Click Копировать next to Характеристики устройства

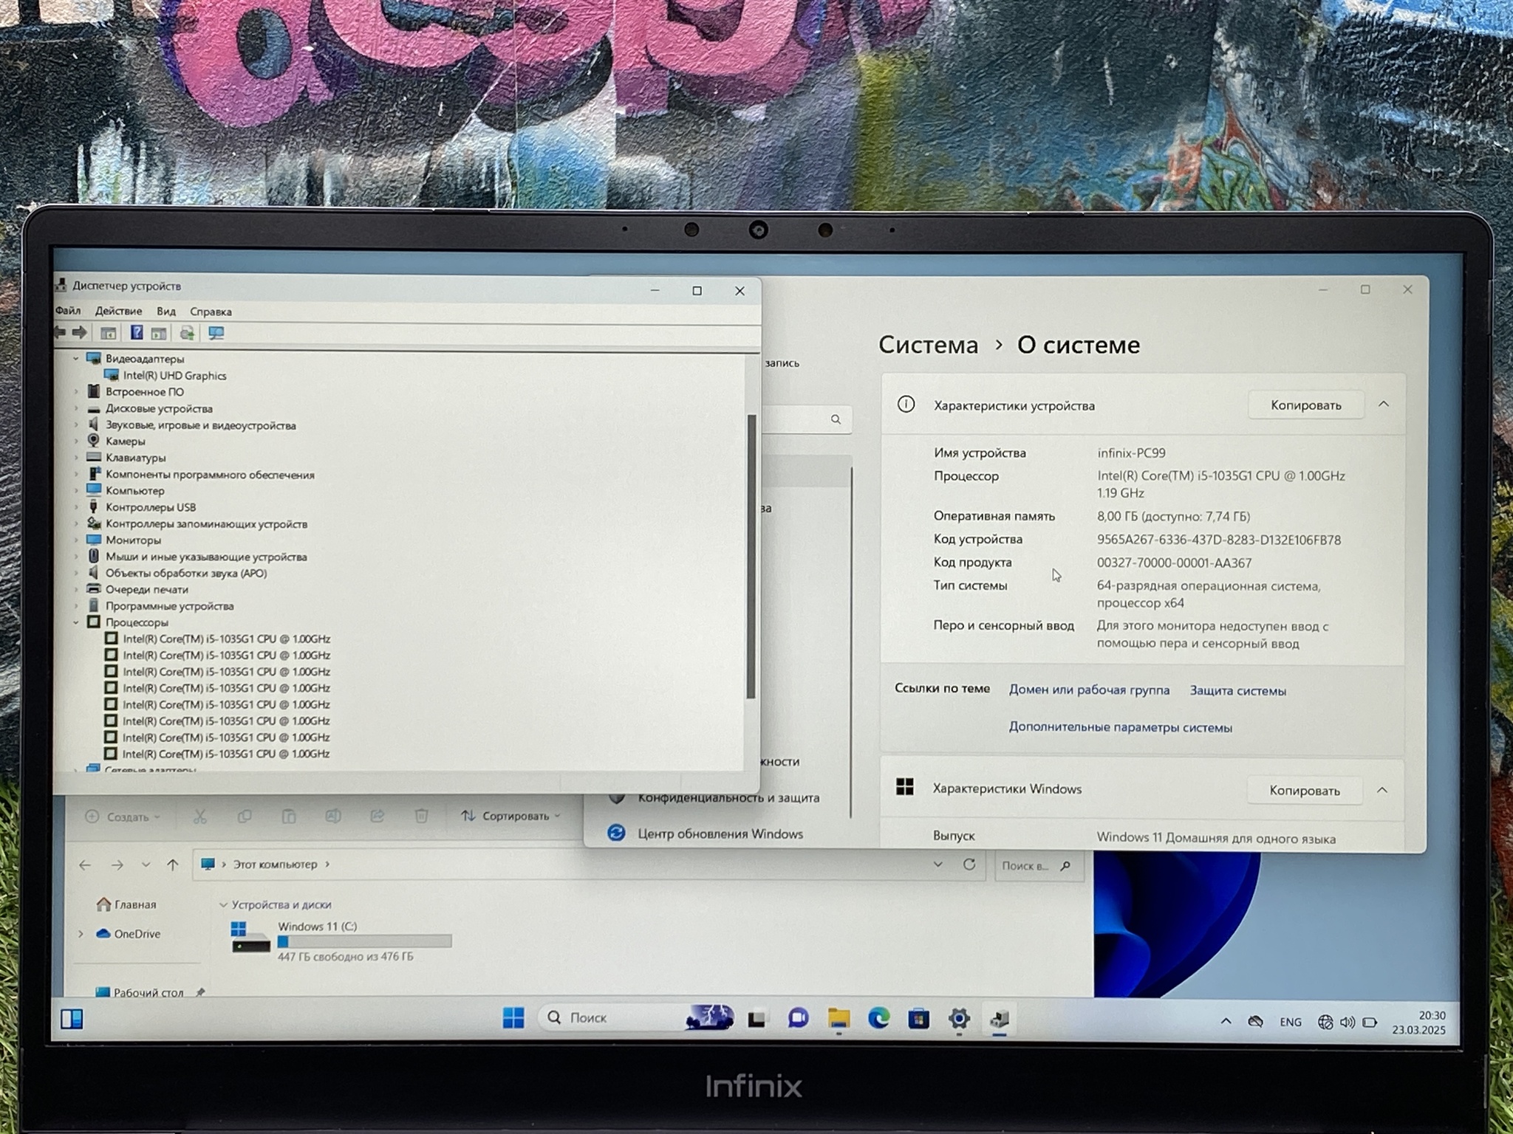[1305, 405]
